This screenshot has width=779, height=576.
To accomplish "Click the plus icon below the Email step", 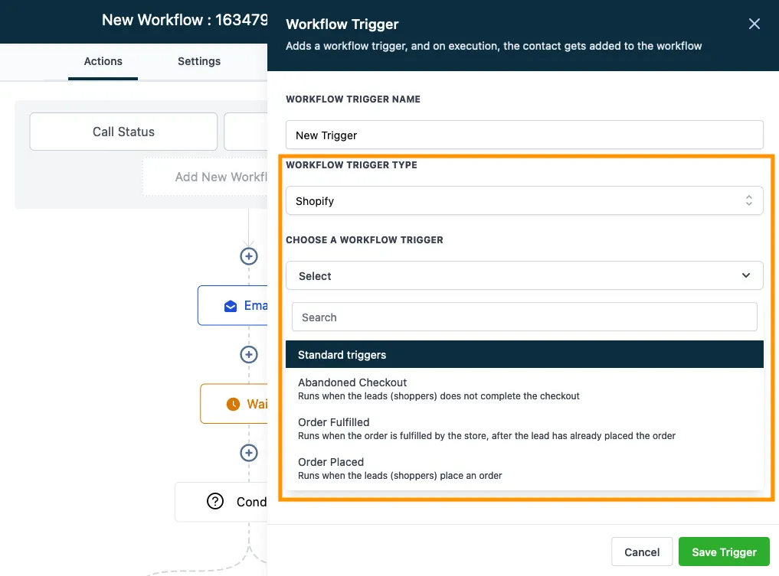I will pos(249,355).
